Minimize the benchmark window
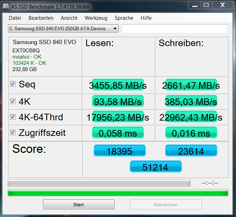Screen dimensions: 236x217 coord(195,5)
